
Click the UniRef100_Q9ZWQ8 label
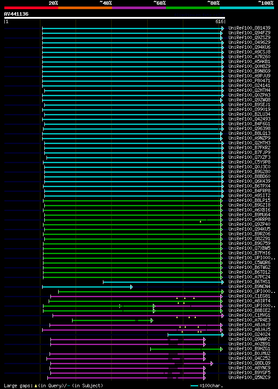pos(249,100)
